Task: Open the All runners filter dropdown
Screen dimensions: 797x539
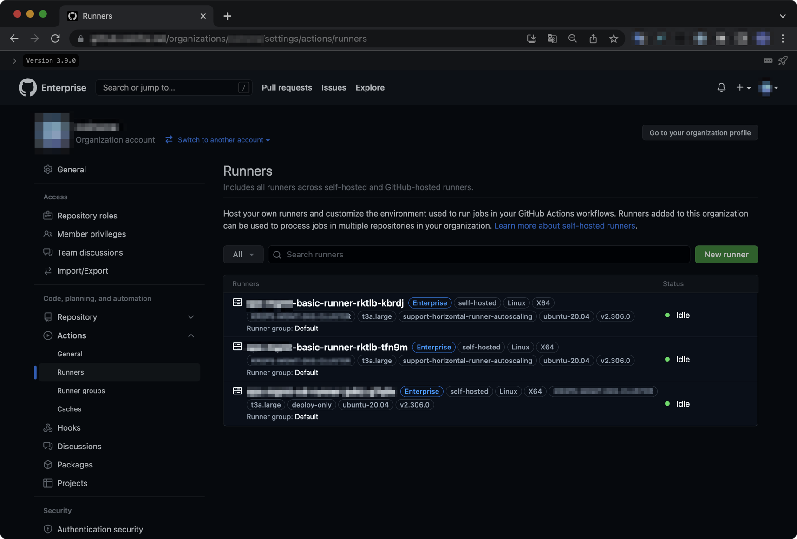Action: point(243,255)
